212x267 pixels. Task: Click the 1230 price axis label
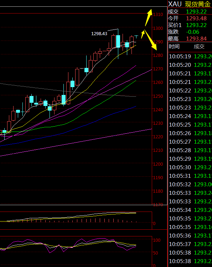(158, 123)
